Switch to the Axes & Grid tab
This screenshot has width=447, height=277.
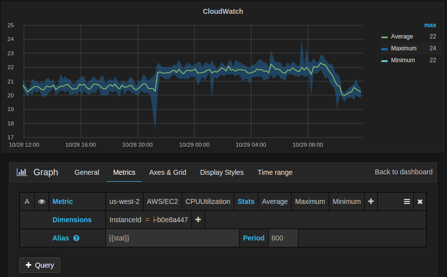(x=168, y=172)
